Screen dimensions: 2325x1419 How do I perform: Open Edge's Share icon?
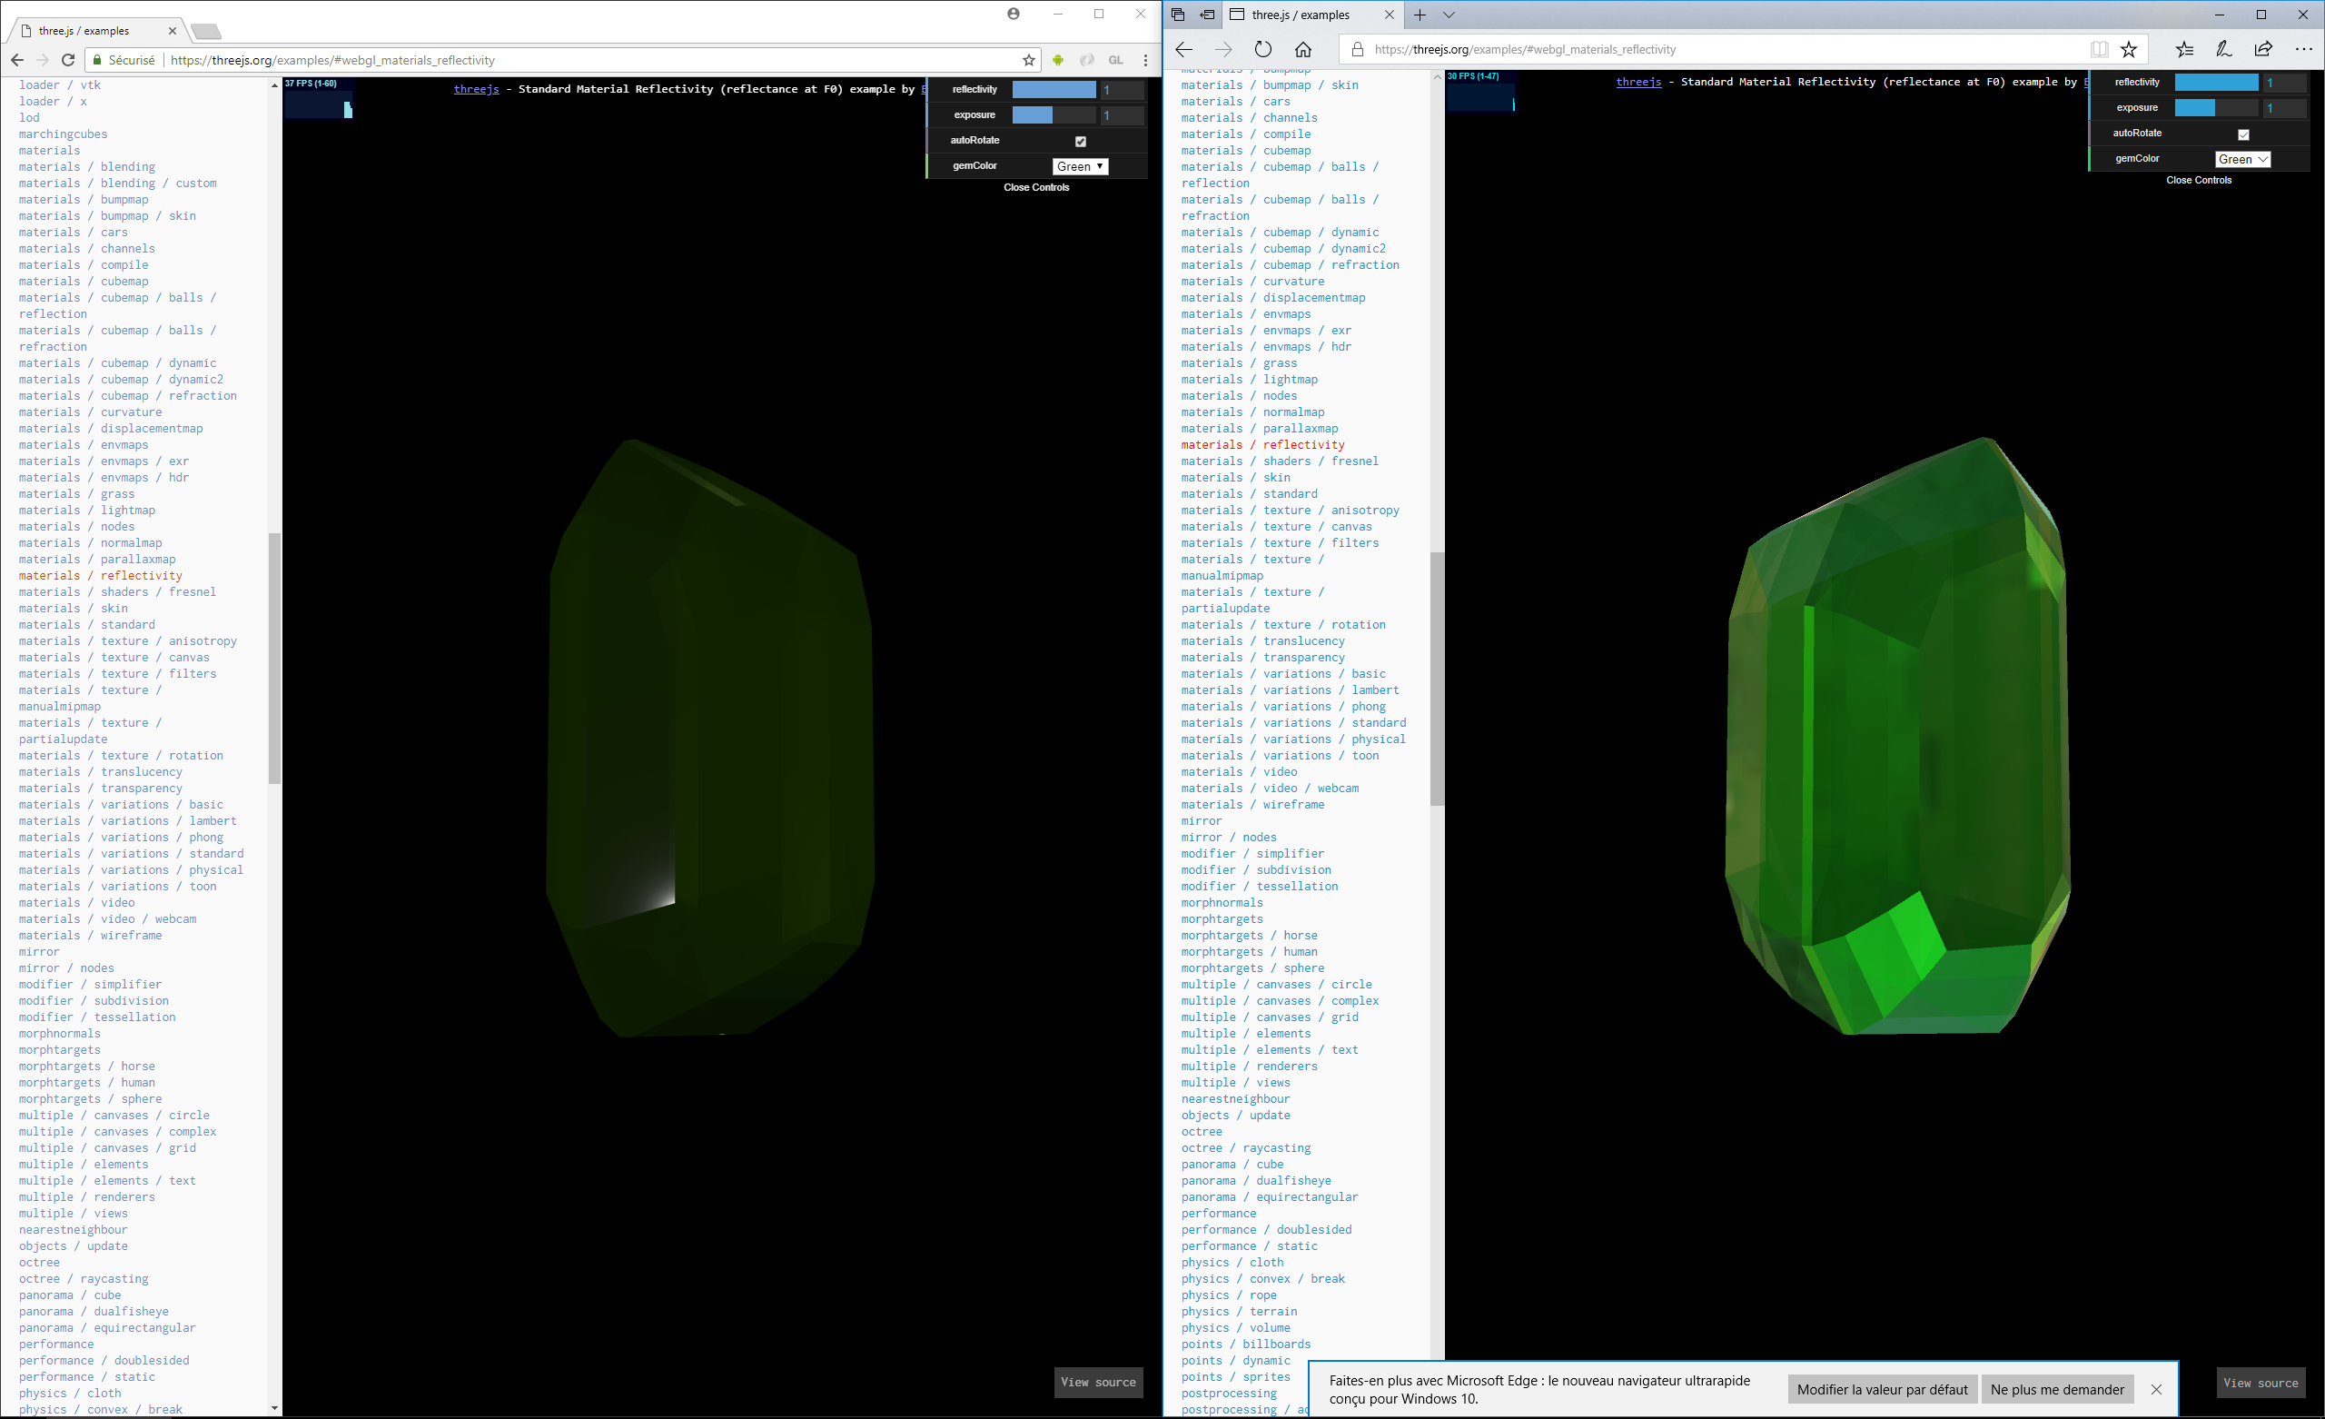pos(2262,49)
